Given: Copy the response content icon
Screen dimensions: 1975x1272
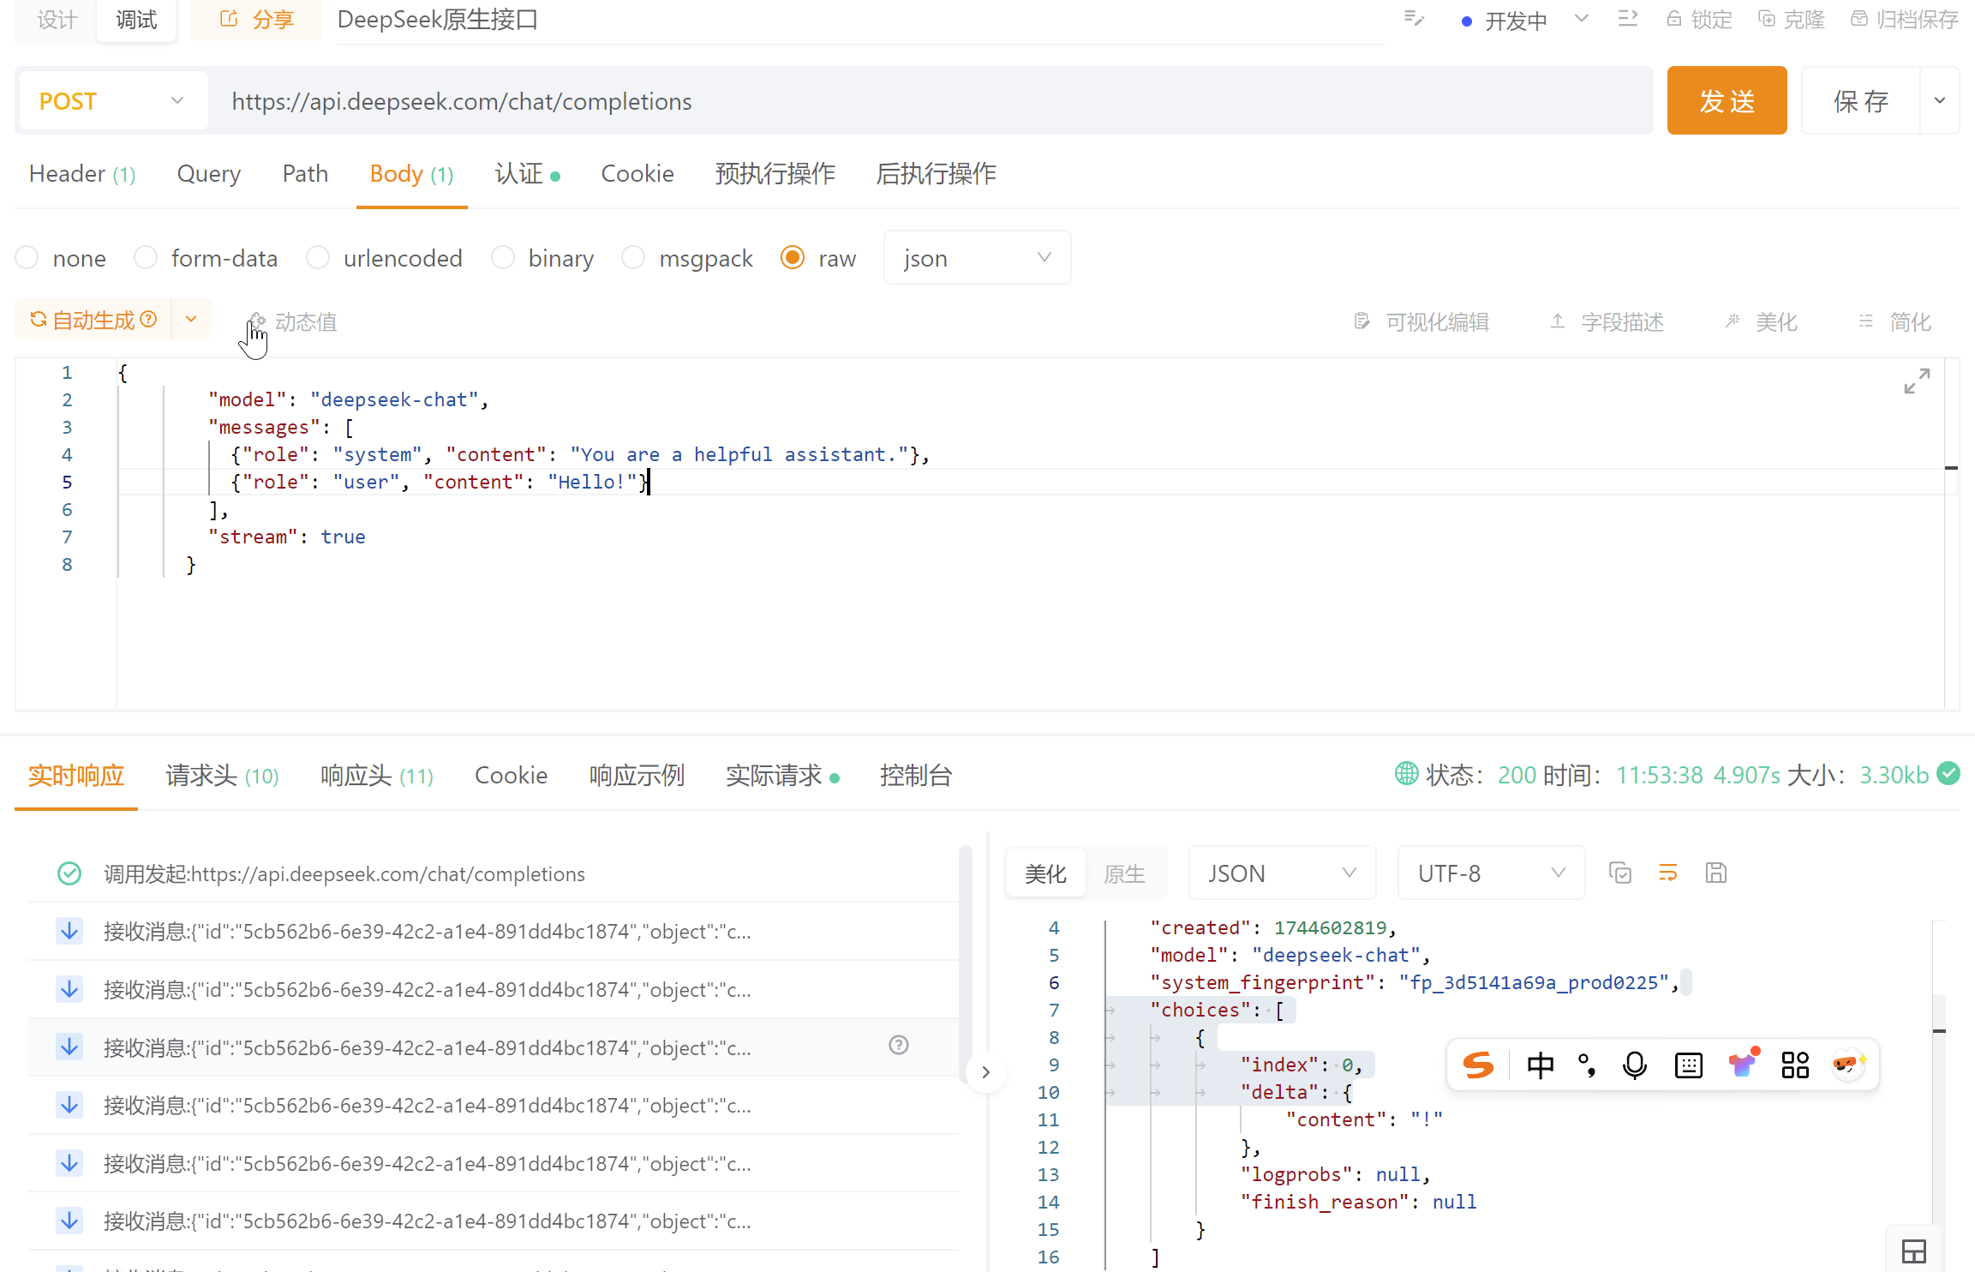Looking at the screenshot, I should 1620,873.
